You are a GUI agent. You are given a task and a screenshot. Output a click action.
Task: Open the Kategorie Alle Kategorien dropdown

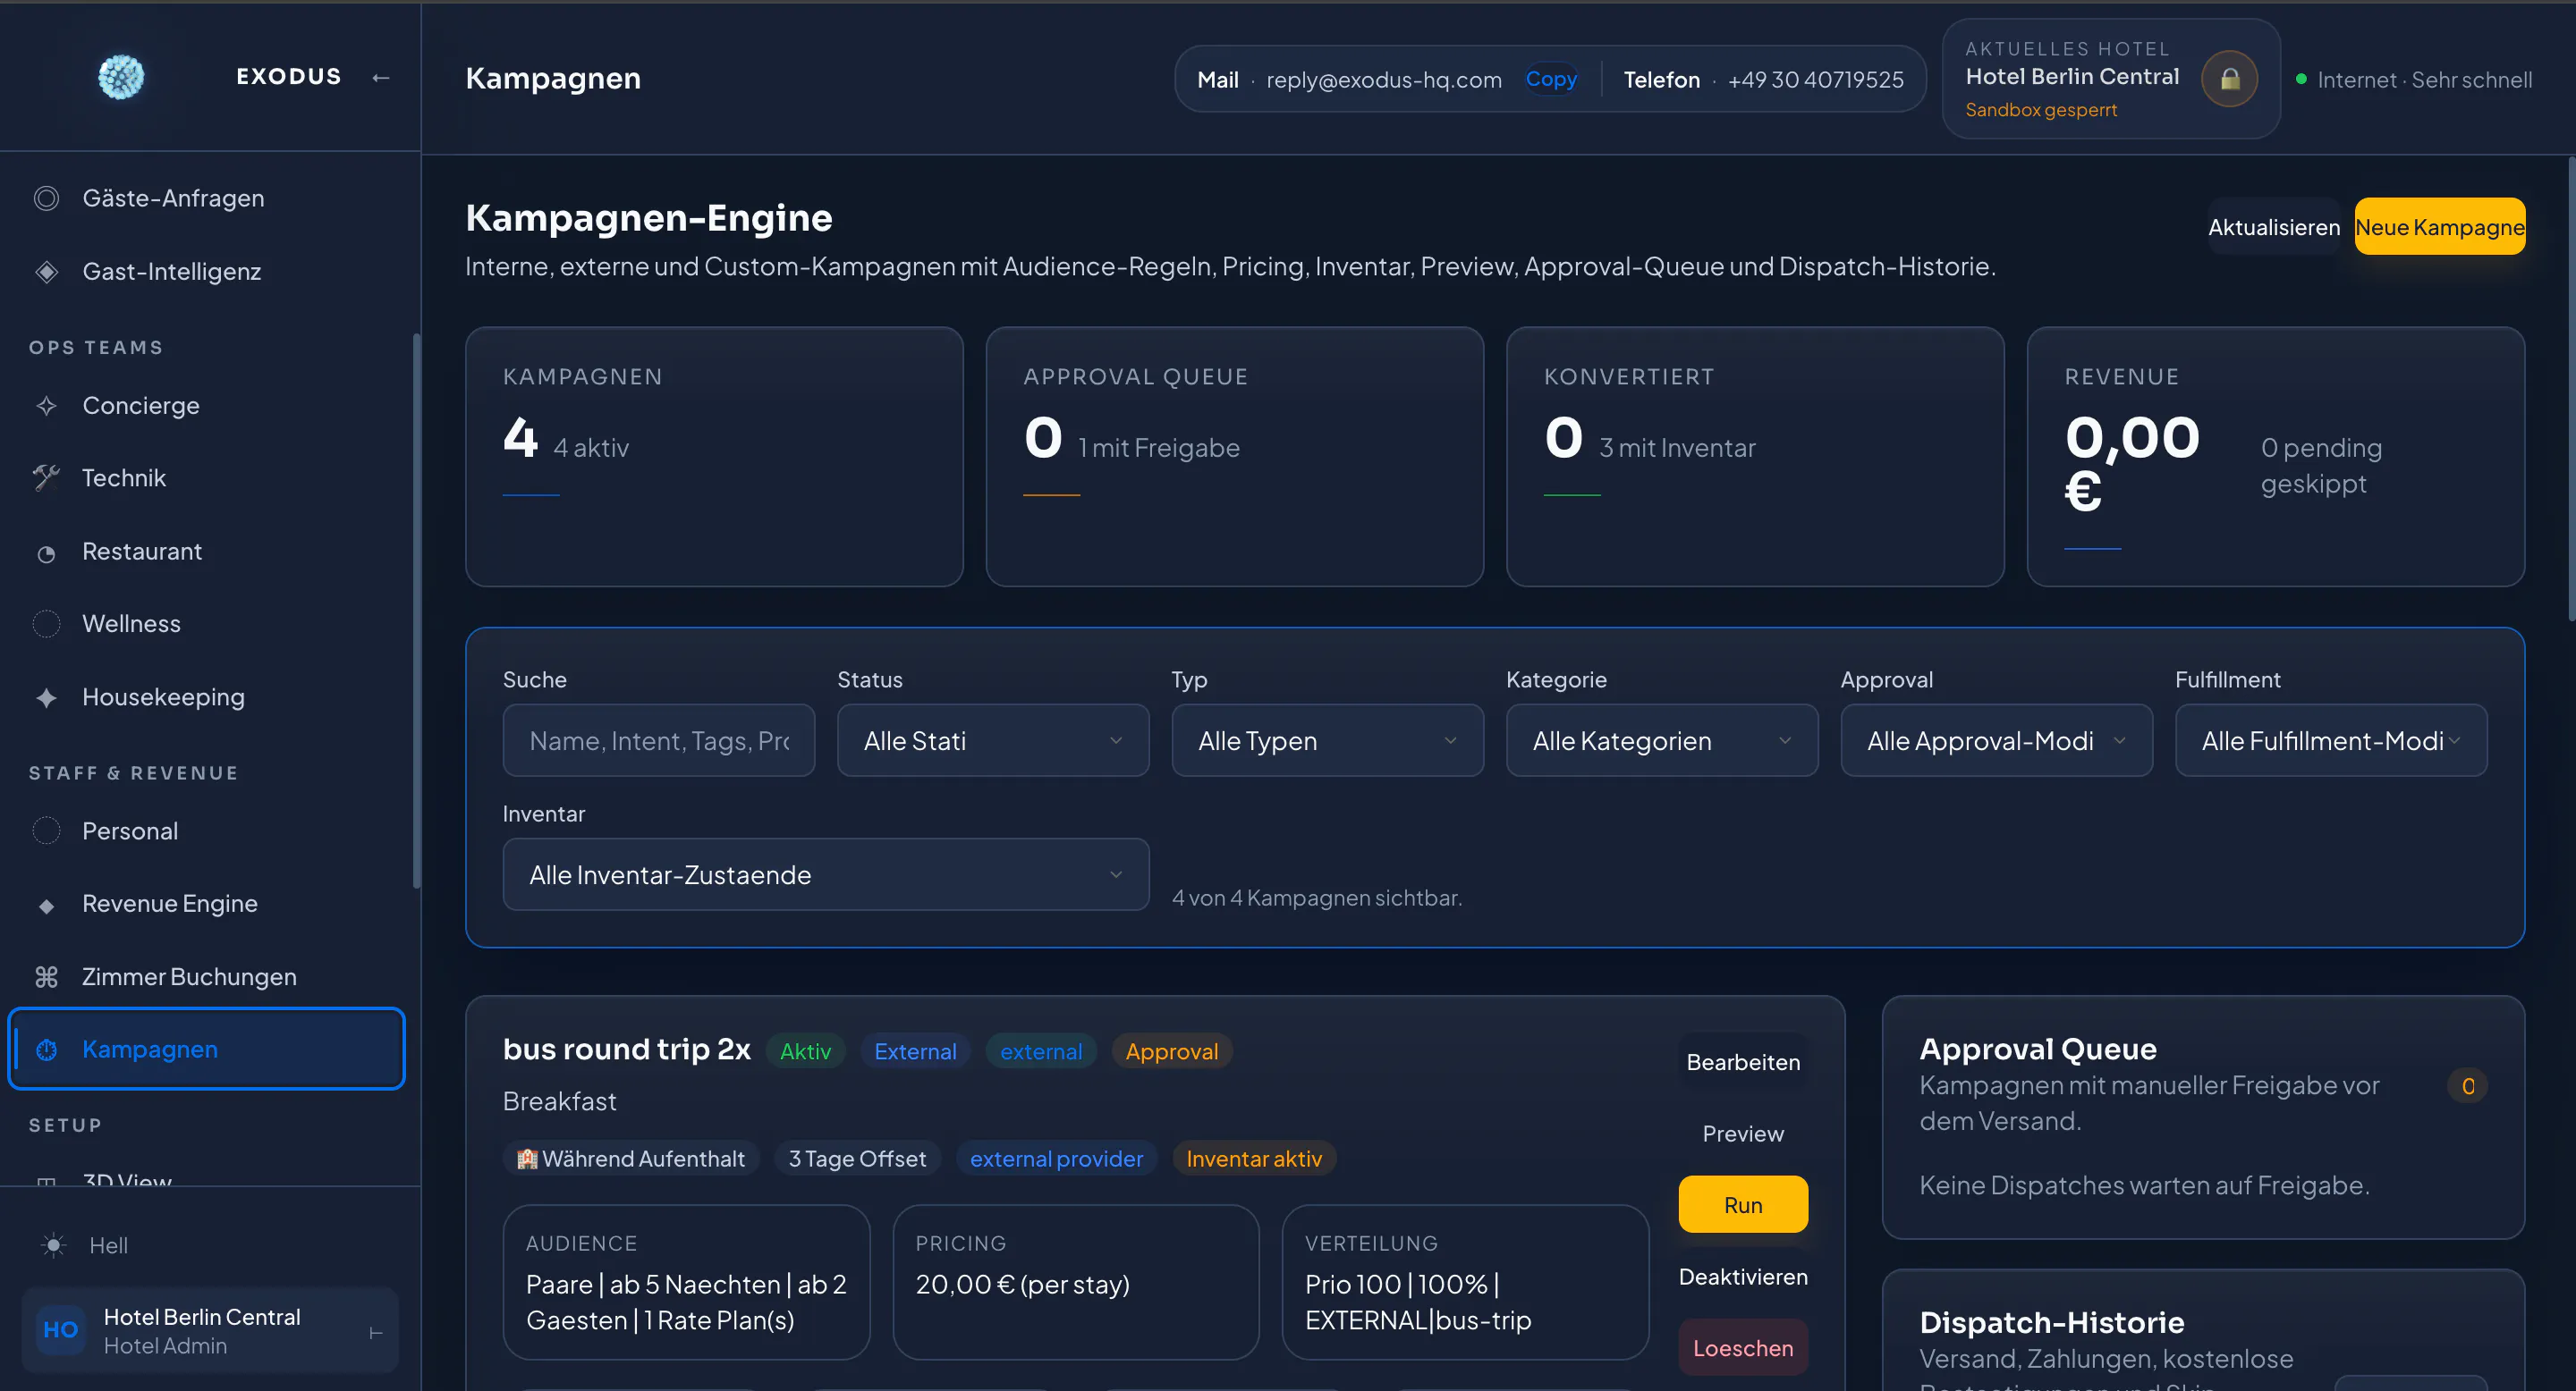point(1662,740)
